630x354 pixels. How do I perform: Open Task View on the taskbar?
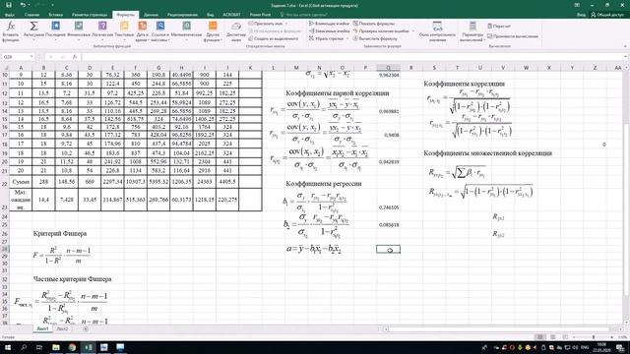coord(39,347)
